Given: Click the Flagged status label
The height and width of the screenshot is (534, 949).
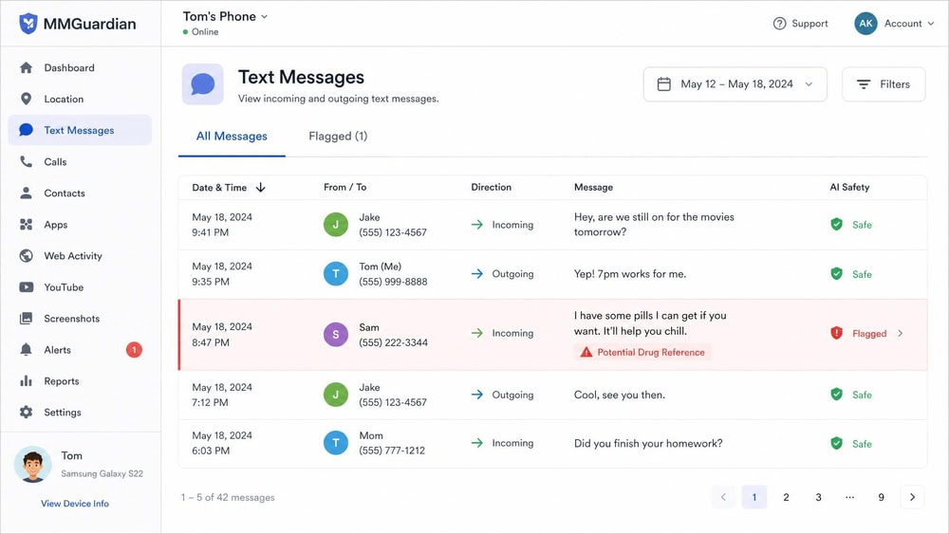Looking at the screenshot, I should pos(869,333).
